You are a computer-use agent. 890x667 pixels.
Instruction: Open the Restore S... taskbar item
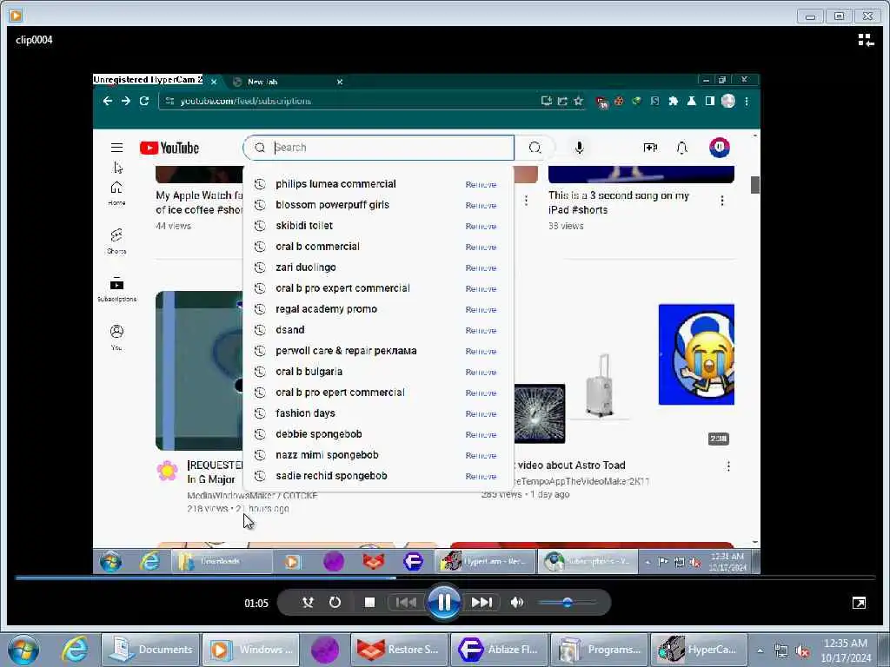click(400, 650)
